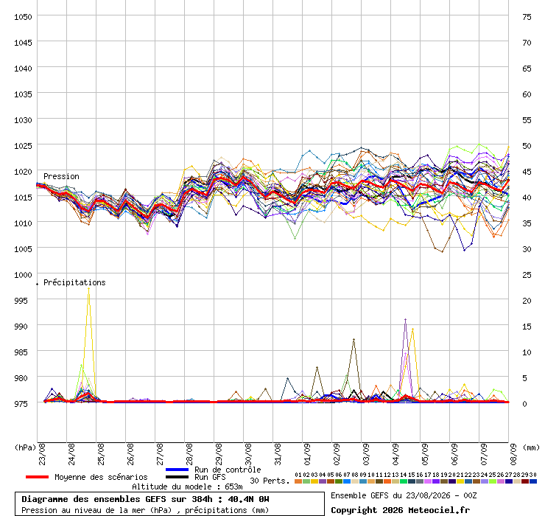Click the 1000 pressure axis value

23,275
